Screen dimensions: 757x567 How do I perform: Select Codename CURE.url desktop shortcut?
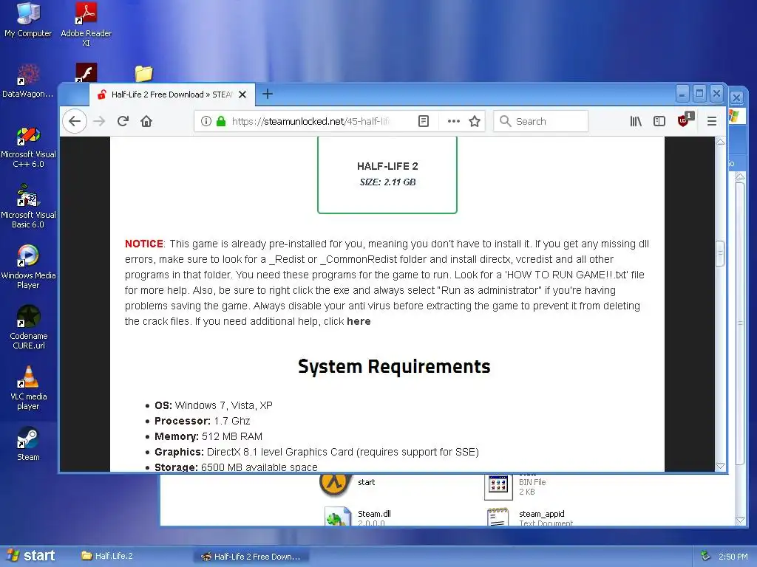28,327
